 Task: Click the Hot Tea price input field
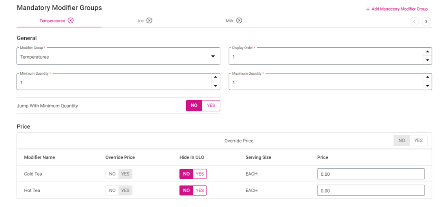[x=370, y=191]
